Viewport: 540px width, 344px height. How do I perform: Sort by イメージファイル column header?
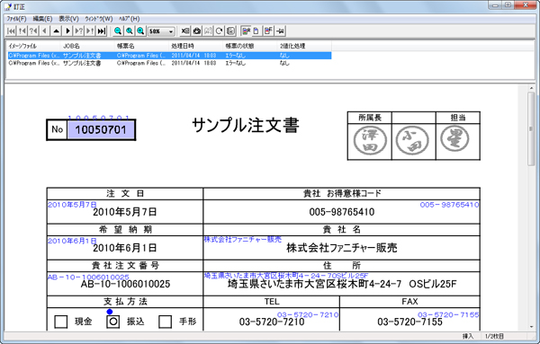pyautogui.click(x=33, y=46)
